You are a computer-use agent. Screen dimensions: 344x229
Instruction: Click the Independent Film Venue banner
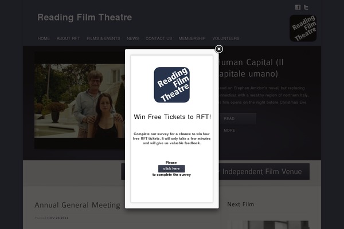(264, 171)
